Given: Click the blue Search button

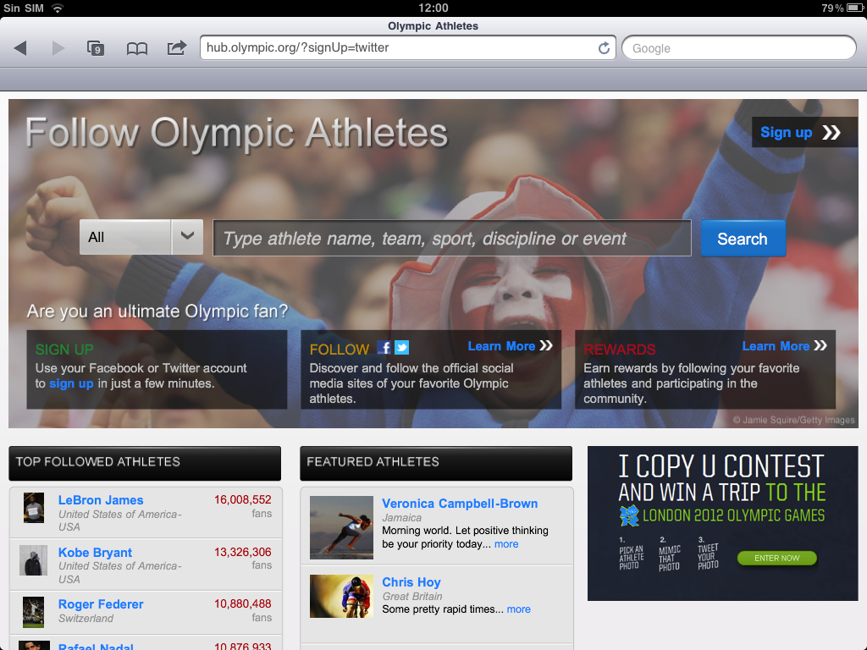Looking at the screenshot, I should point(743,238).
